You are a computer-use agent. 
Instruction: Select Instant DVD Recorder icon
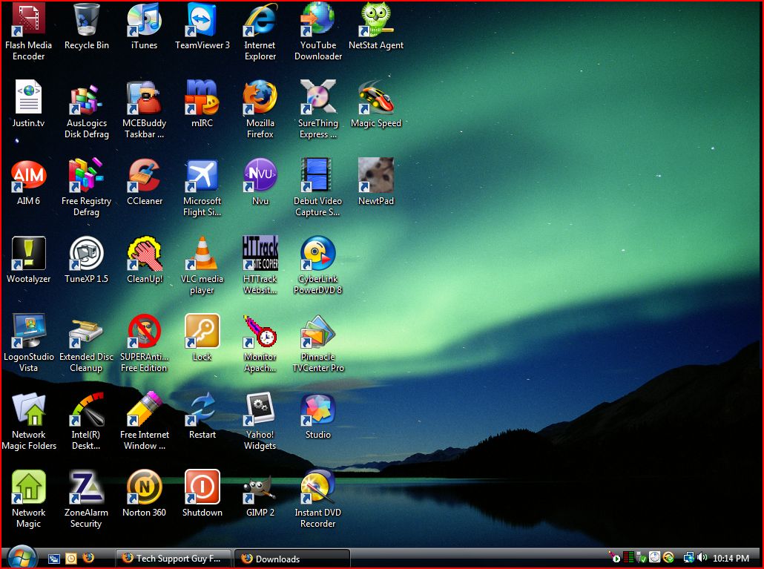[x=317, y=487]
